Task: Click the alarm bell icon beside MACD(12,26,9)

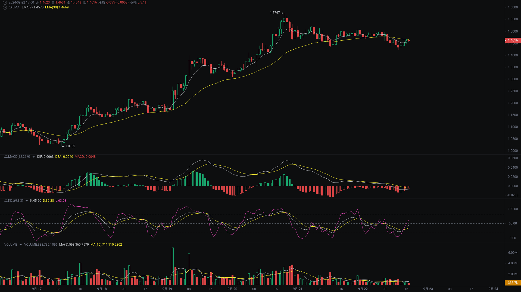Action: 5,157
